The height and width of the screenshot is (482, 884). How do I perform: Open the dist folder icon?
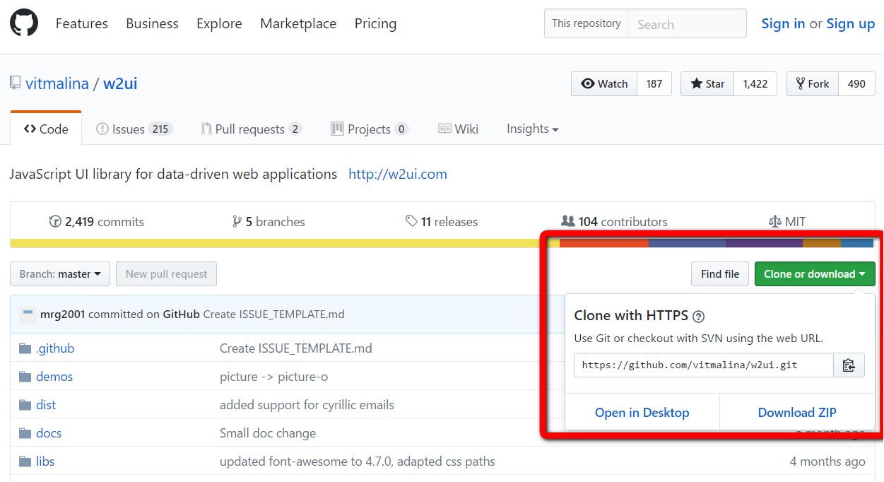[25, 405]
